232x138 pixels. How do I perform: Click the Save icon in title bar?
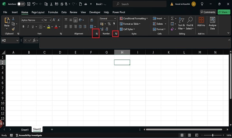(x=29, y=4)
